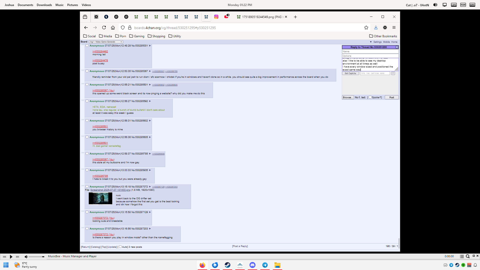Open post menu arrow for No.530285935
Image resolution: width=480 pixels, height=270 pixels.
pos(150,170)
